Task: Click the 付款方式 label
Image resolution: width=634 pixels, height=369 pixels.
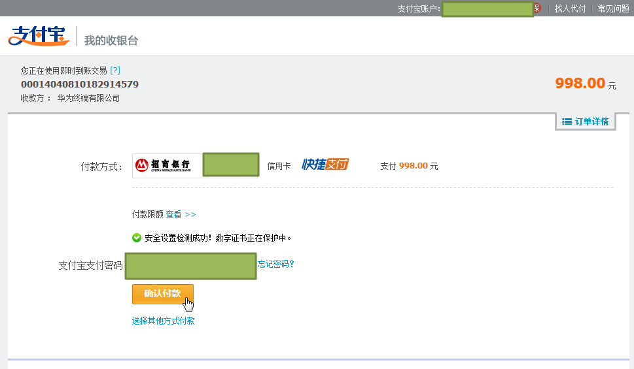Action: click(101, 167)
